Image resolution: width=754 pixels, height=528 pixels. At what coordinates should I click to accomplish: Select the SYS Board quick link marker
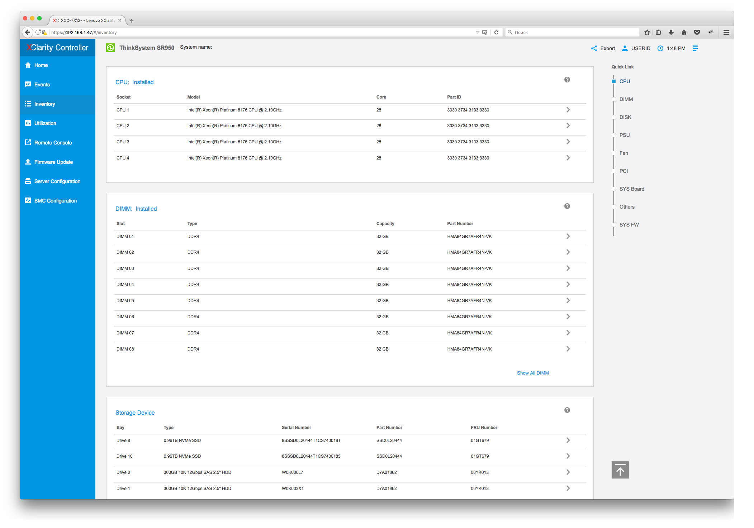614,189
